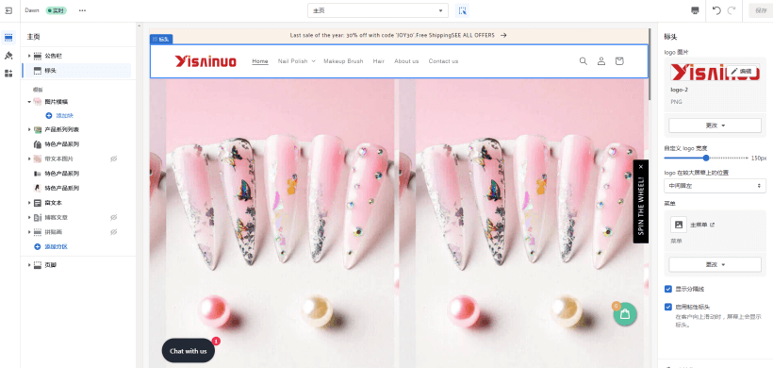Click the 实时 live status badge

click(56, 10)
